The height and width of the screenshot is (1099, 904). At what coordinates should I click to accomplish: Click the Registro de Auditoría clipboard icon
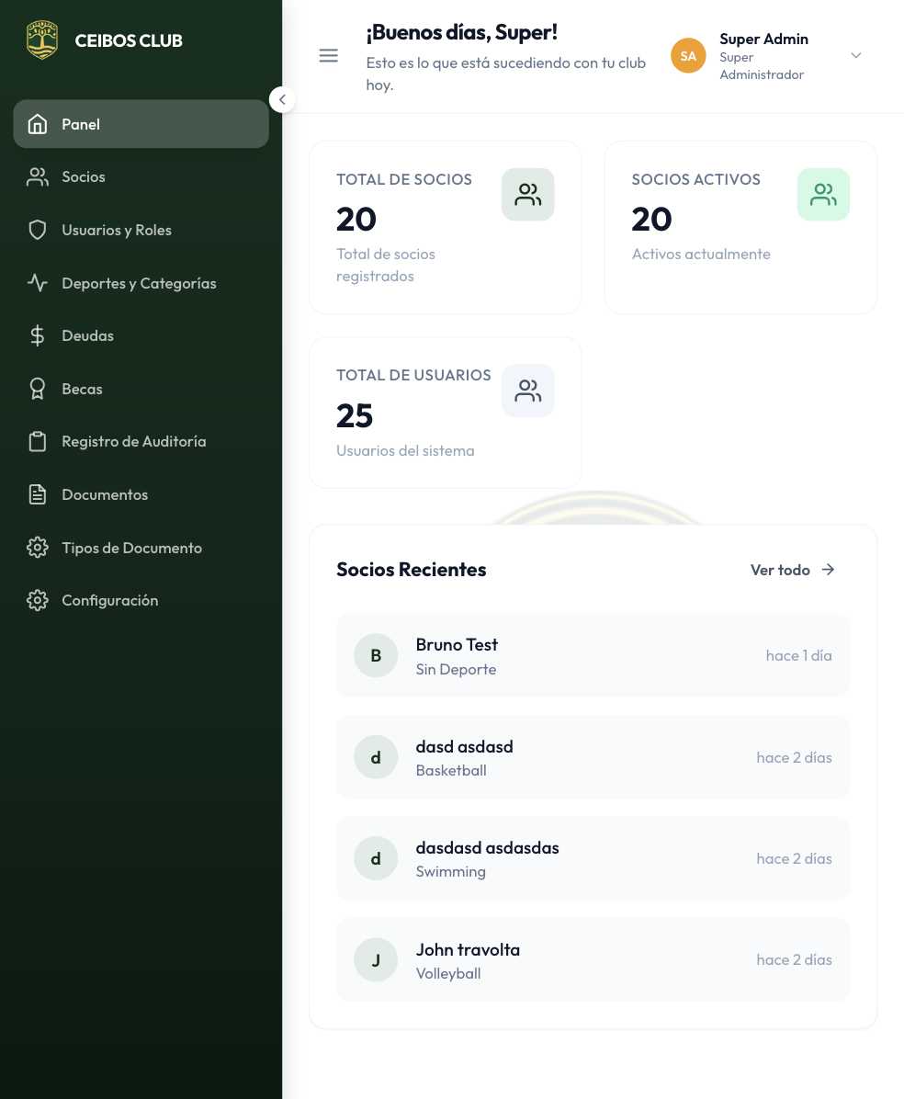[38, 442]
